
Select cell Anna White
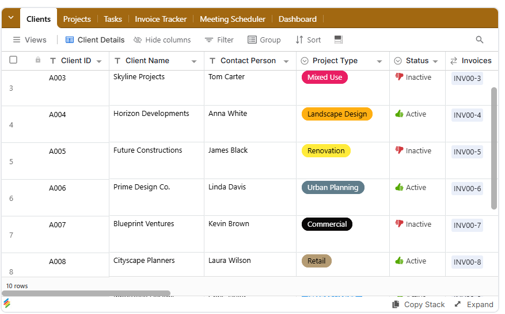click(x=250, y=124)
